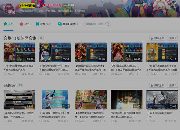
Task: Click play-count icon next to 11.7万
Action: coord(5,74)
